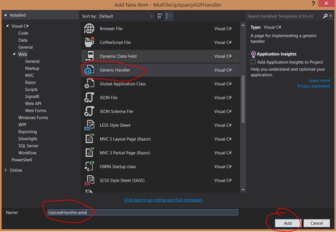Select the Web API category
The image size is (336, 232).
[33, 104]
